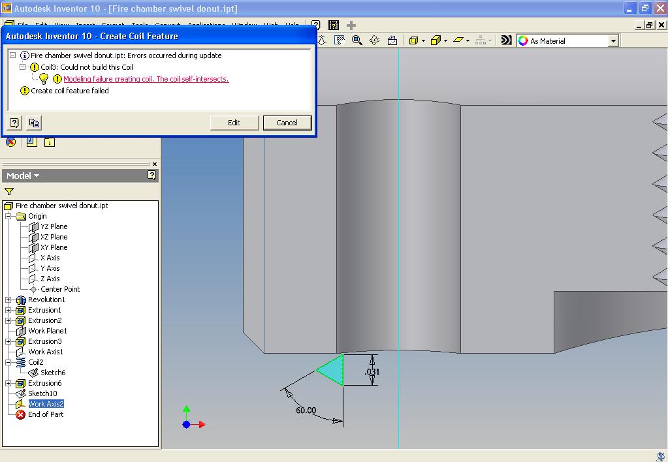Select Y Axis in origin folder
The width and height of the screenshot is (668, 462).
click(x=50, y=268)
